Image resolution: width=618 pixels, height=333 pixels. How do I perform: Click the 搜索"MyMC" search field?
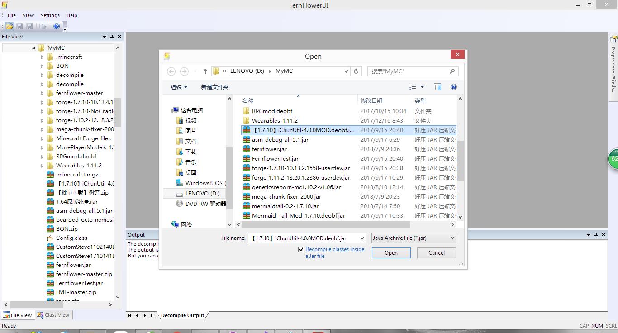pos(413,71)
